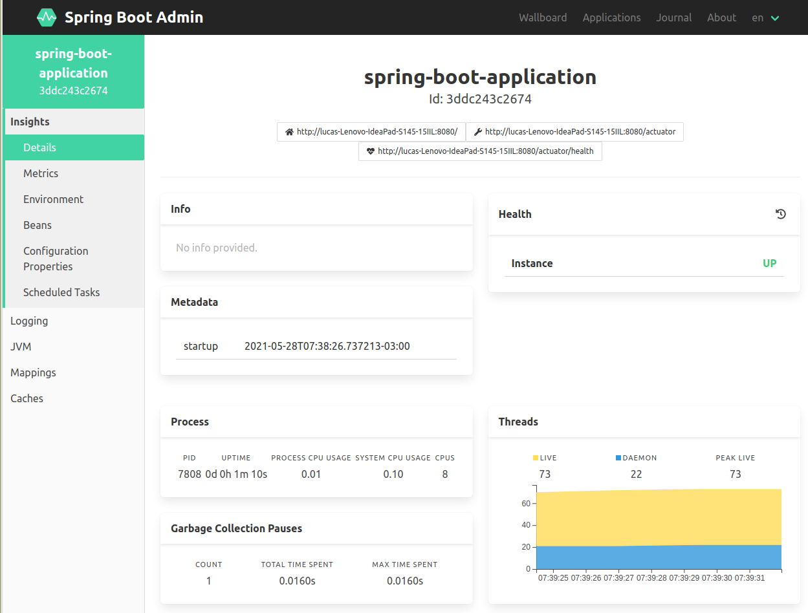
Task: Click the uptime value 0d 0h 1m 10s
Action: coord(236,474)
